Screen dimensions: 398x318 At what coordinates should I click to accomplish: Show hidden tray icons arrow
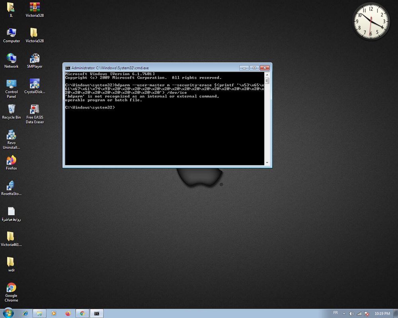(344, 314)
